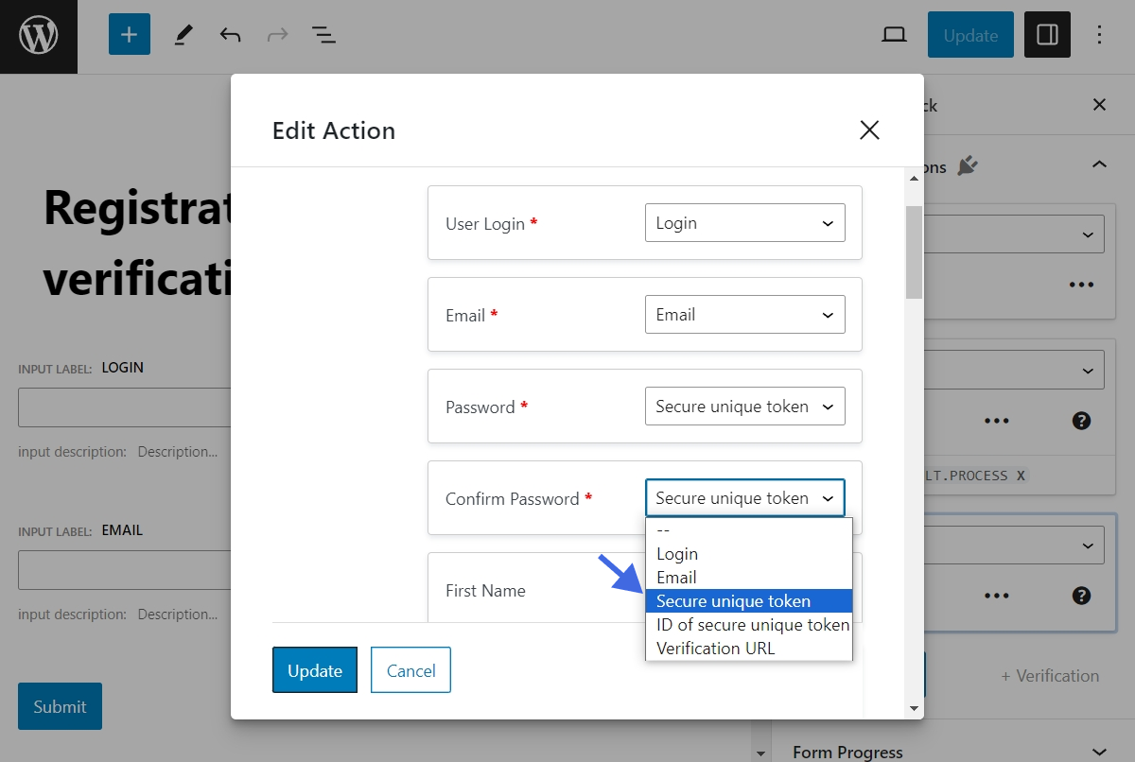Toggle the Settings sidebar panel icon
The image size is (1135, 762).
click(1047, 35)
